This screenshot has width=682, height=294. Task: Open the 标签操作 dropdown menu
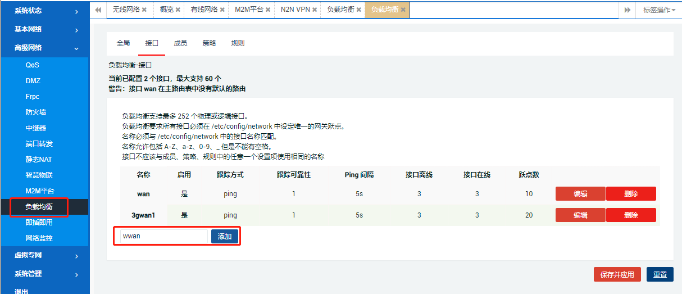(659, 10)
